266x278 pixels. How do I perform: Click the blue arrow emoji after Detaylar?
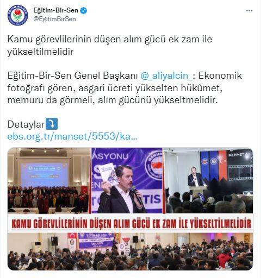pyautogui.click(x=52, y=124)
